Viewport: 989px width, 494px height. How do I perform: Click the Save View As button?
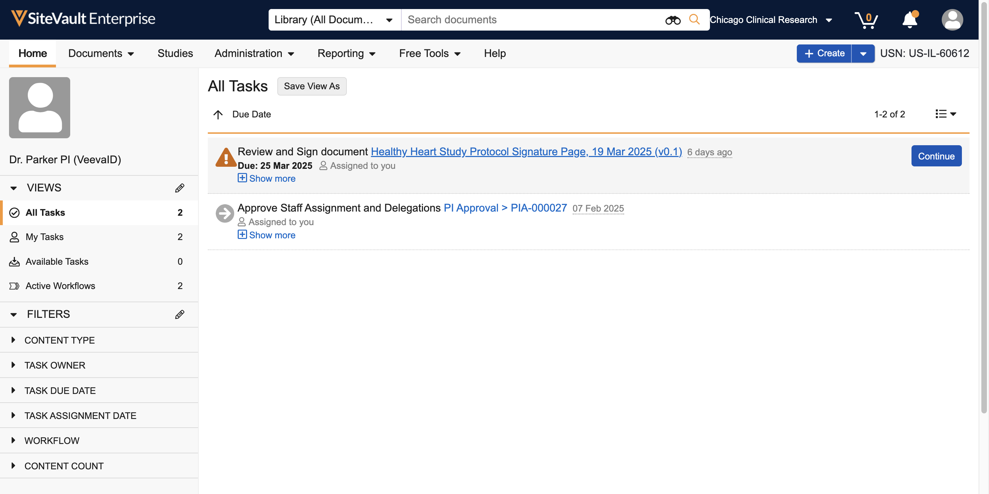point(312,86)
